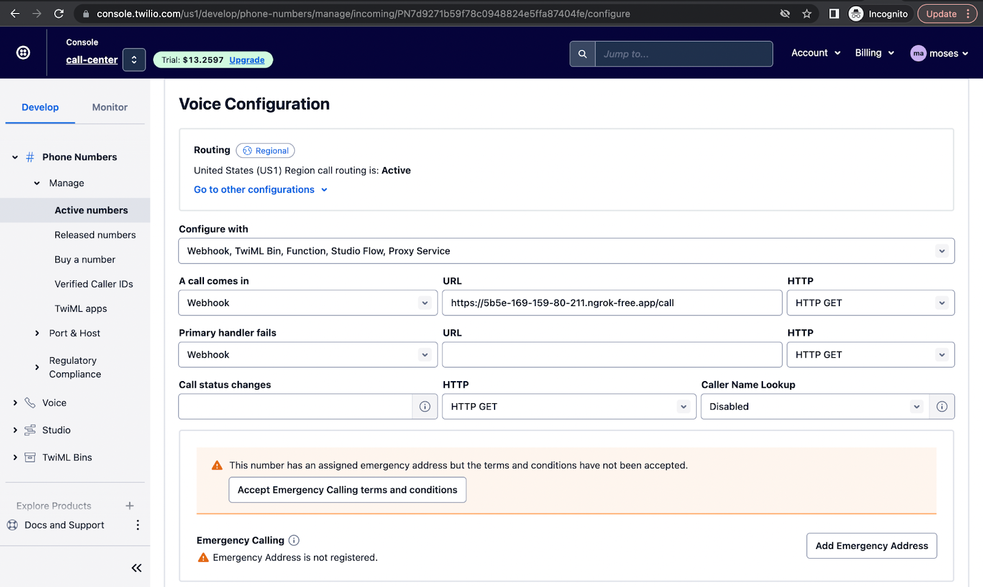The width and height of the screenshot is (983, 587).
Task: Go back in browser history
Action: point(15,14)
